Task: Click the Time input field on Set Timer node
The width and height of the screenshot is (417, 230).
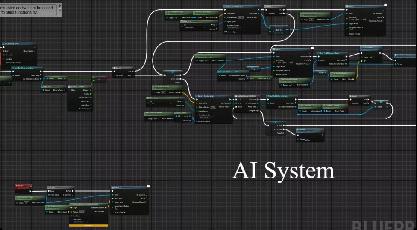Action: (11, 55)
